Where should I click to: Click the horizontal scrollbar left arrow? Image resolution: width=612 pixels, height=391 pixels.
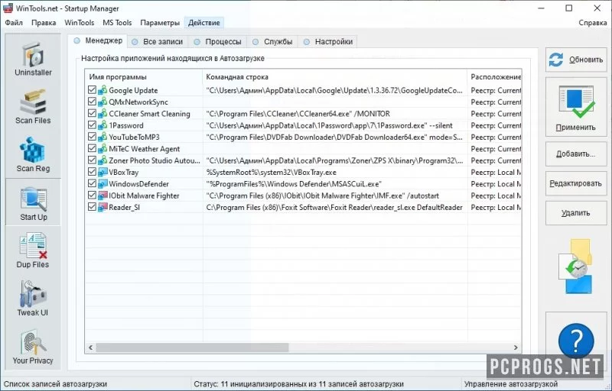(x=90, y=347)
